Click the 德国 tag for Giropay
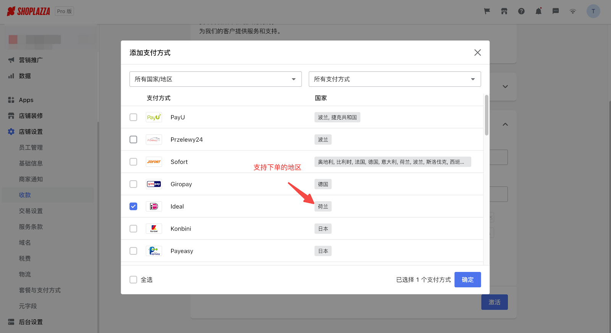This screenshot has height=333, width=611. [x=323, y=184]
